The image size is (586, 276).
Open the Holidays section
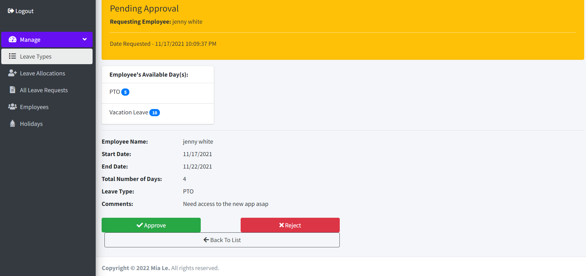31,123
